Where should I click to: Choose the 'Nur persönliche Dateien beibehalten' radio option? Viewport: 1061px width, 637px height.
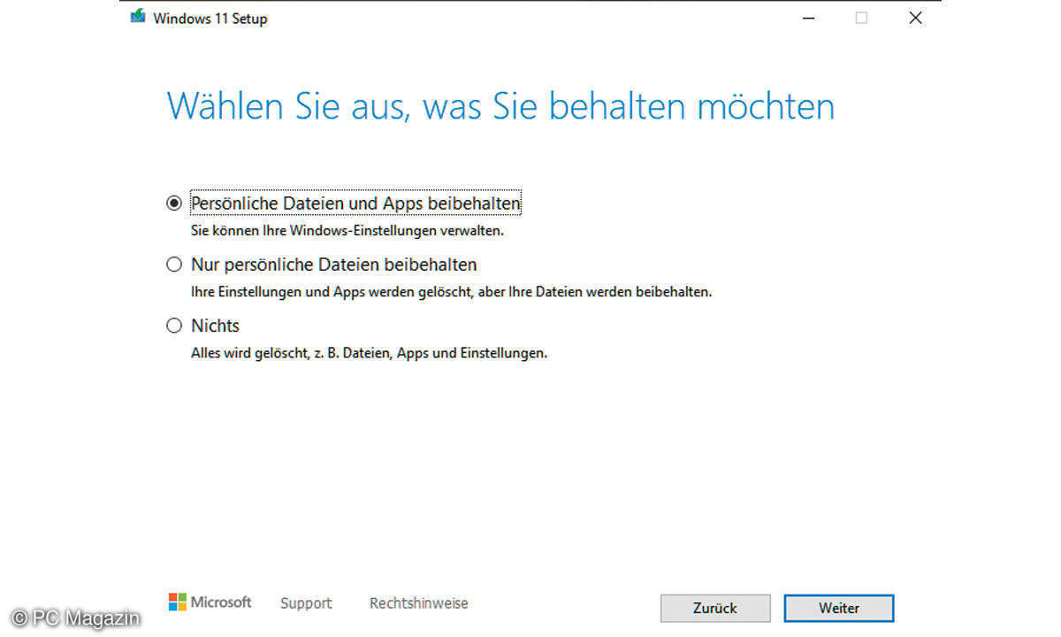pyautogui.click(x=173, y=264)
